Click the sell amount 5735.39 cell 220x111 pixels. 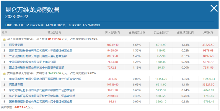pos(161,90)
